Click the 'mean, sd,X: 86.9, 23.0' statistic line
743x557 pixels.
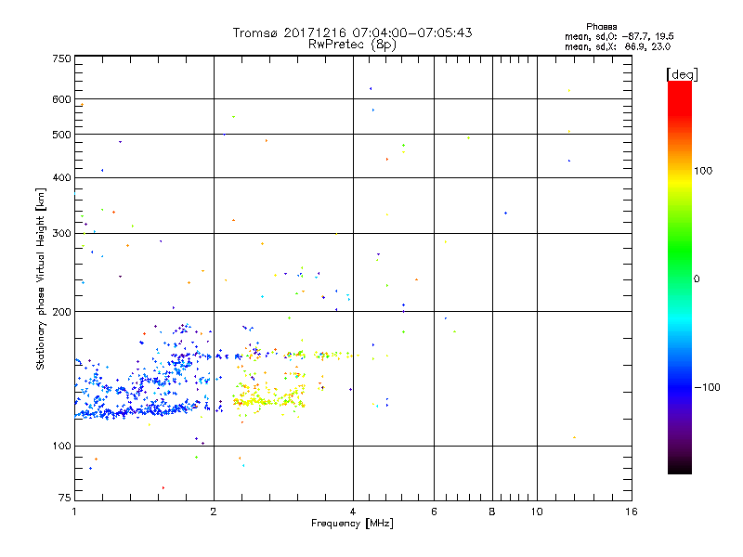(618, 46)
